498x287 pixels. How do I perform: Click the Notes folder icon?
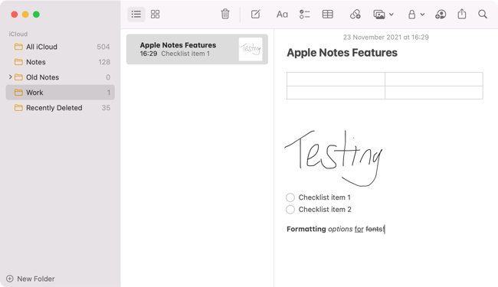pyautogui.click(x=18, y=62)
